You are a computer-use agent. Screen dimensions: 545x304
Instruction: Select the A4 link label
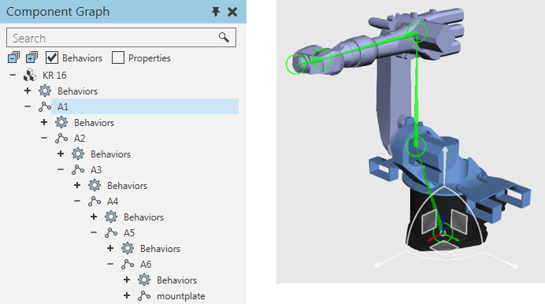[113, 201]
